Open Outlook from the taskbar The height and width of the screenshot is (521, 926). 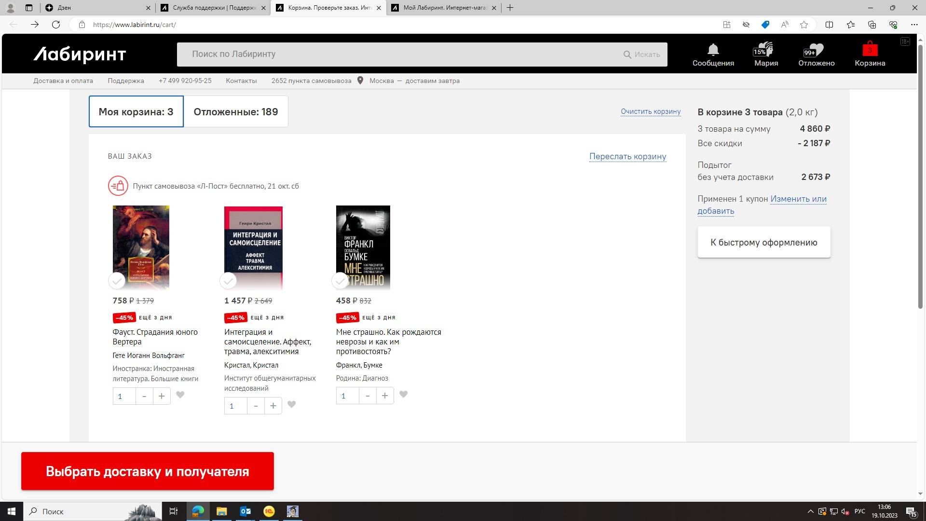coord(245,511)
